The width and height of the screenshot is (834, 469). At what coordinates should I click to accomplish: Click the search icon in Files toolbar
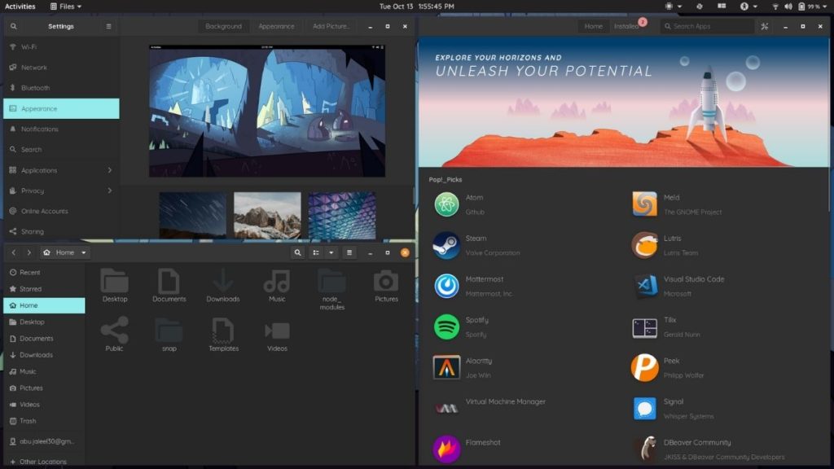[x=298, y=252]
